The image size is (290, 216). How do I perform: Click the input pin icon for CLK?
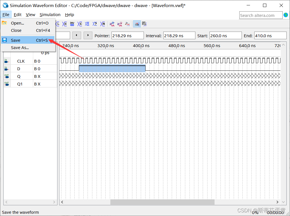(6, 61)
